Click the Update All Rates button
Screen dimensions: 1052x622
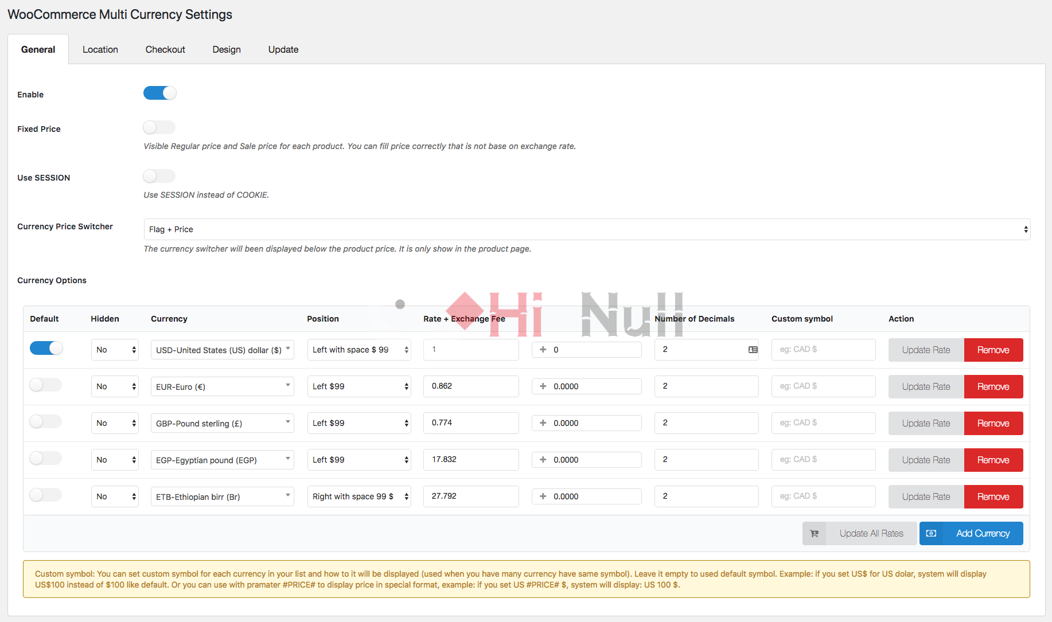click(859, 533)
